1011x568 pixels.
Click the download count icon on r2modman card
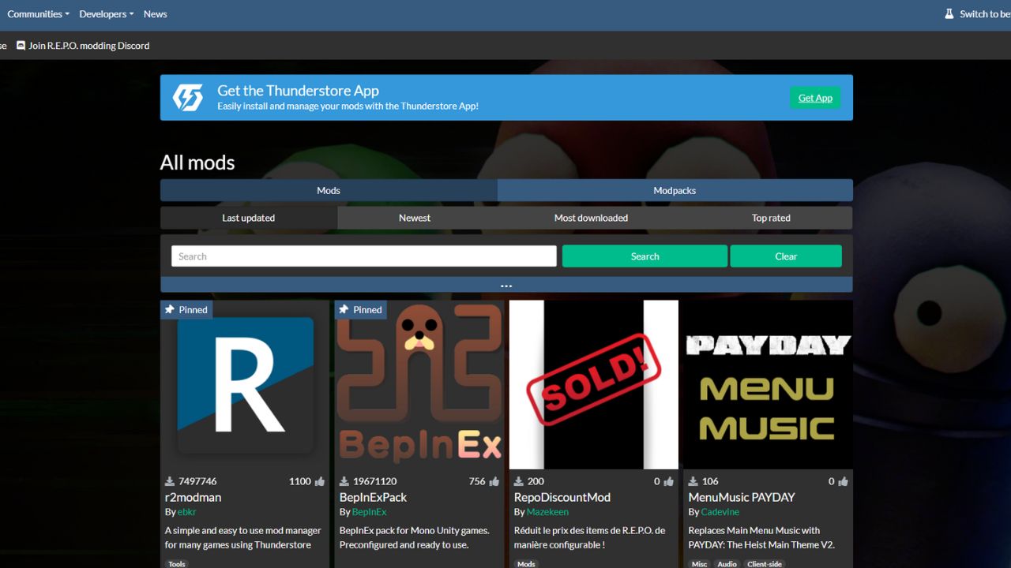(168, 480)
